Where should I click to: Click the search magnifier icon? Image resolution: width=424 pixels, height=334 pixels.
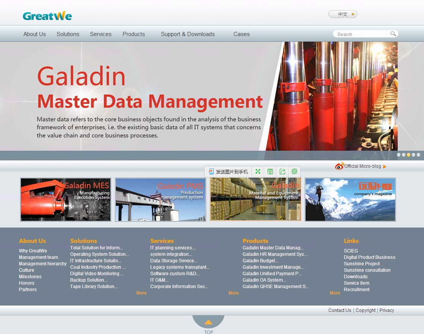[x=393, y=34]
